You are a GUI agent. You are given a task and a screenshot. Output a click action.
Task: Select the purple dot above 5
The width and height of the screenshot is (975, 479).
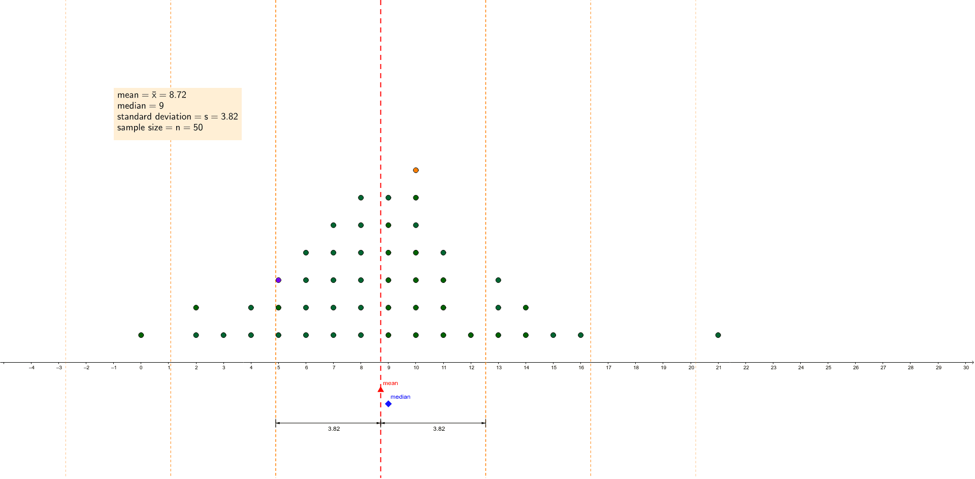(x=278, y=280)
